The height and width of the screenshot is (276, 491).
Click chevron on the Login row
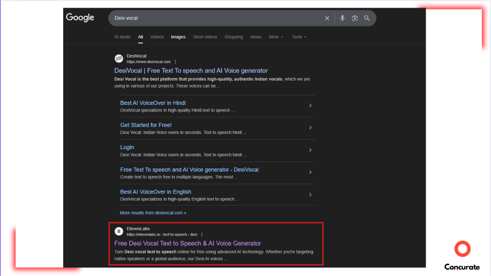tap(310, 150)
